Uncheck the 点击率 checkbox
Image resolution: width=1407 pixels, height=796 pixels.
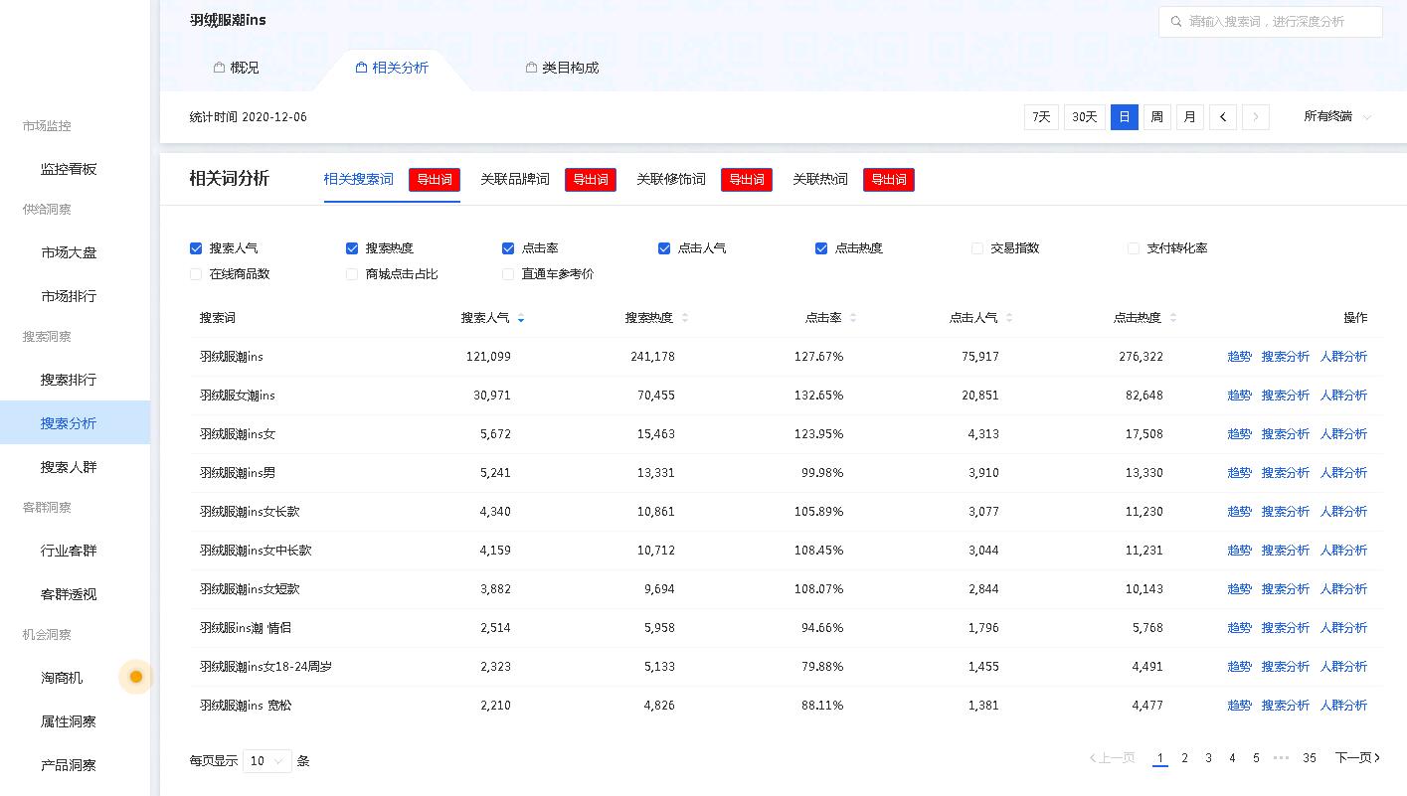tap(508, 248)
